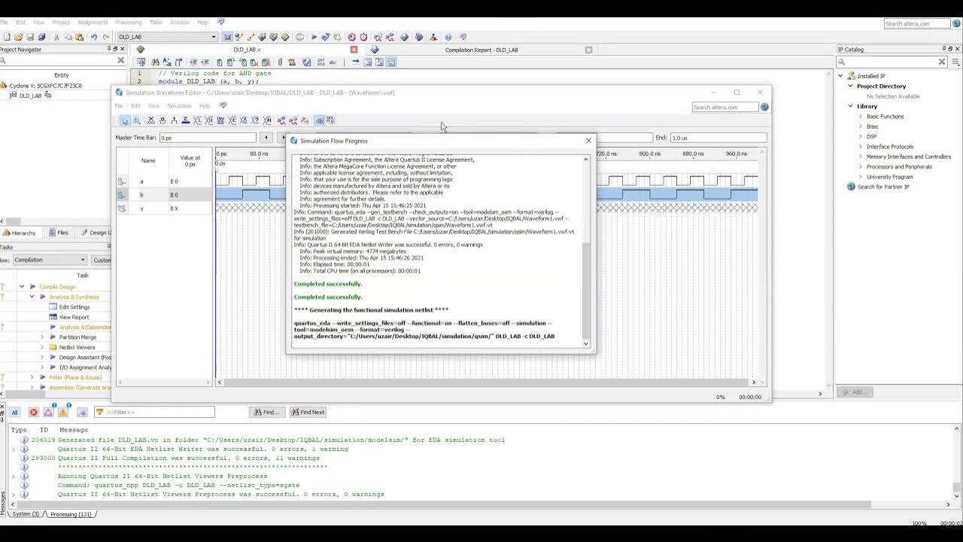Viewport: 963px width, 542px height.
Task: Open Tools menu in Quartus menu bar
Action: pos(156,23)
